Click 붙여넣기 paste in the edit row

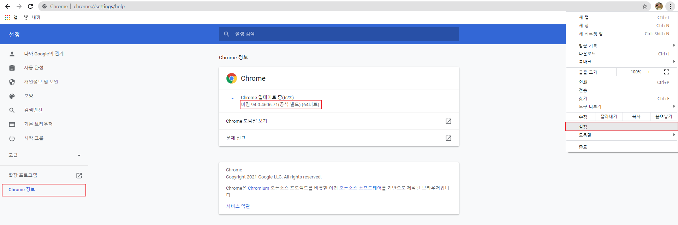(664, 116)
